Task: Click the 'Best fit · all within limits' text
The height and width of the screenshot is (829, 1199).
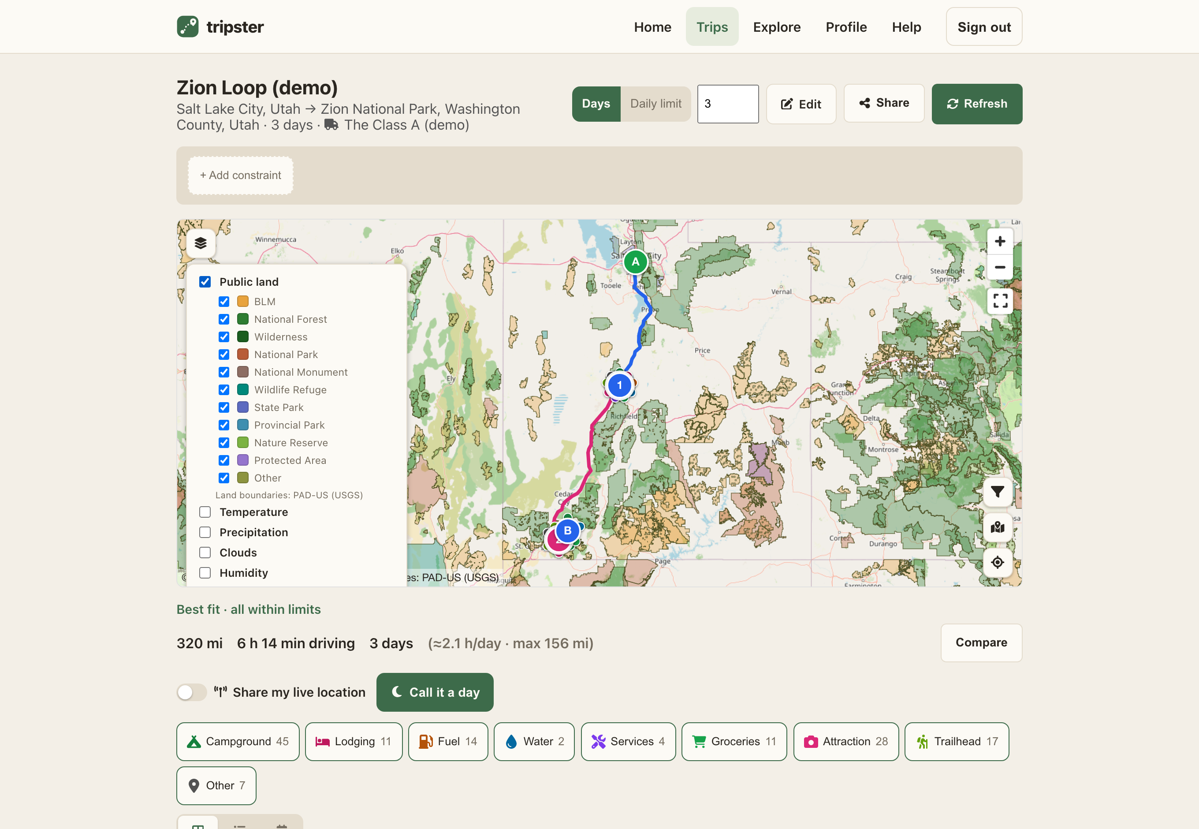Action: tap(249, 609)
